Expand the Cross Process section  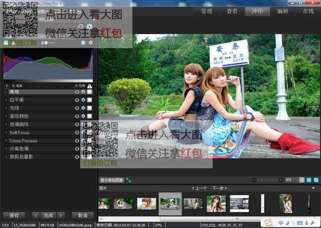(6, 141)
